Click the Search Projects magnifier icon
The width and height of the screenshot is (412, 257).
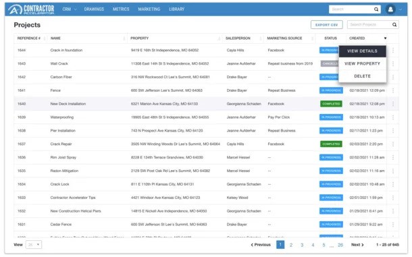pyautogui.click(x=394, y=25)
